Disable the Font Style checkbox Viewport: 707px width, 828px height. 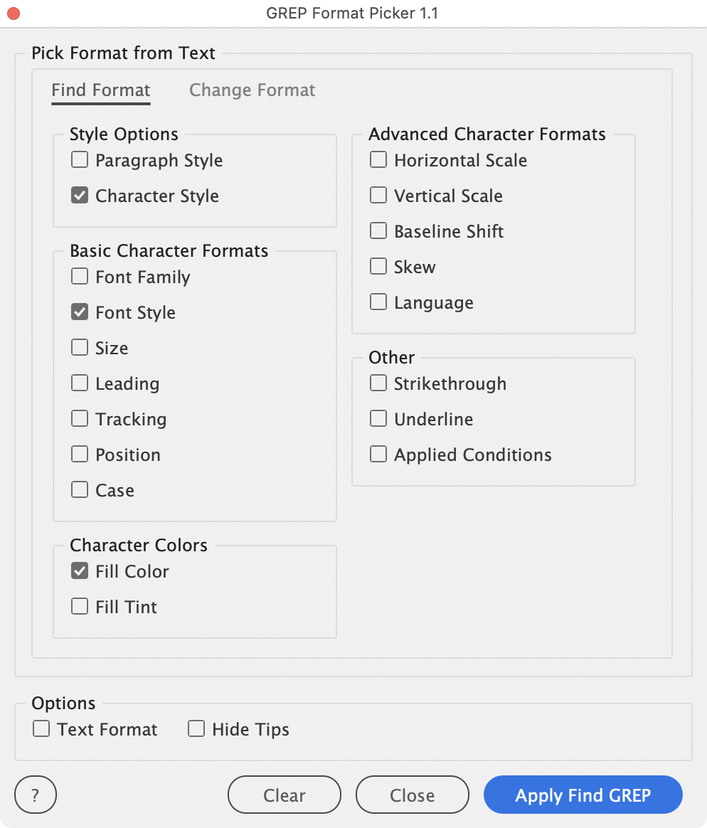pos(80,312)
